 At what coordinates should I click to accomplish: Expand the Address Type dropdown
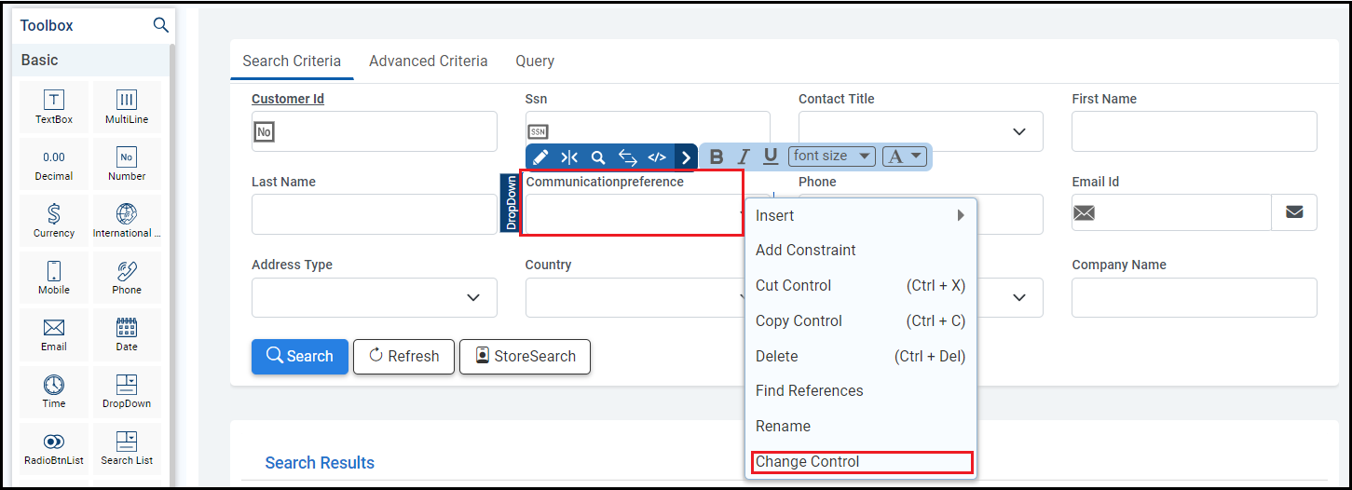473,297
